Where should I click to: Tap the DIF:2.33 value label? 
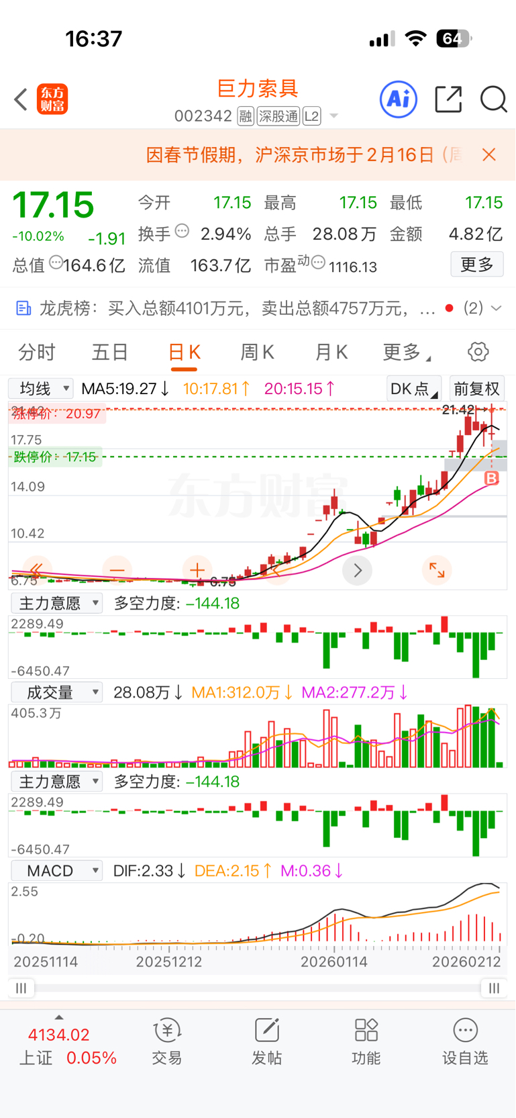[150, 871]
